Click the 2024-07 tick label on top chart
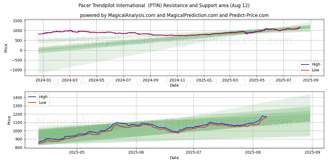This screenshot has height=164, width=328. tap(123, 80)
